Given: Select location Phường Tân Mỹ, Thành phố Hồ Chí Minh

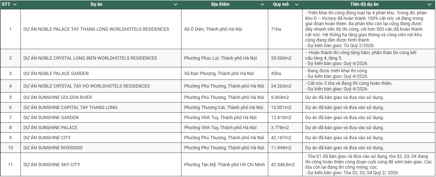Looking at the screenshot, I should [225, 165].
